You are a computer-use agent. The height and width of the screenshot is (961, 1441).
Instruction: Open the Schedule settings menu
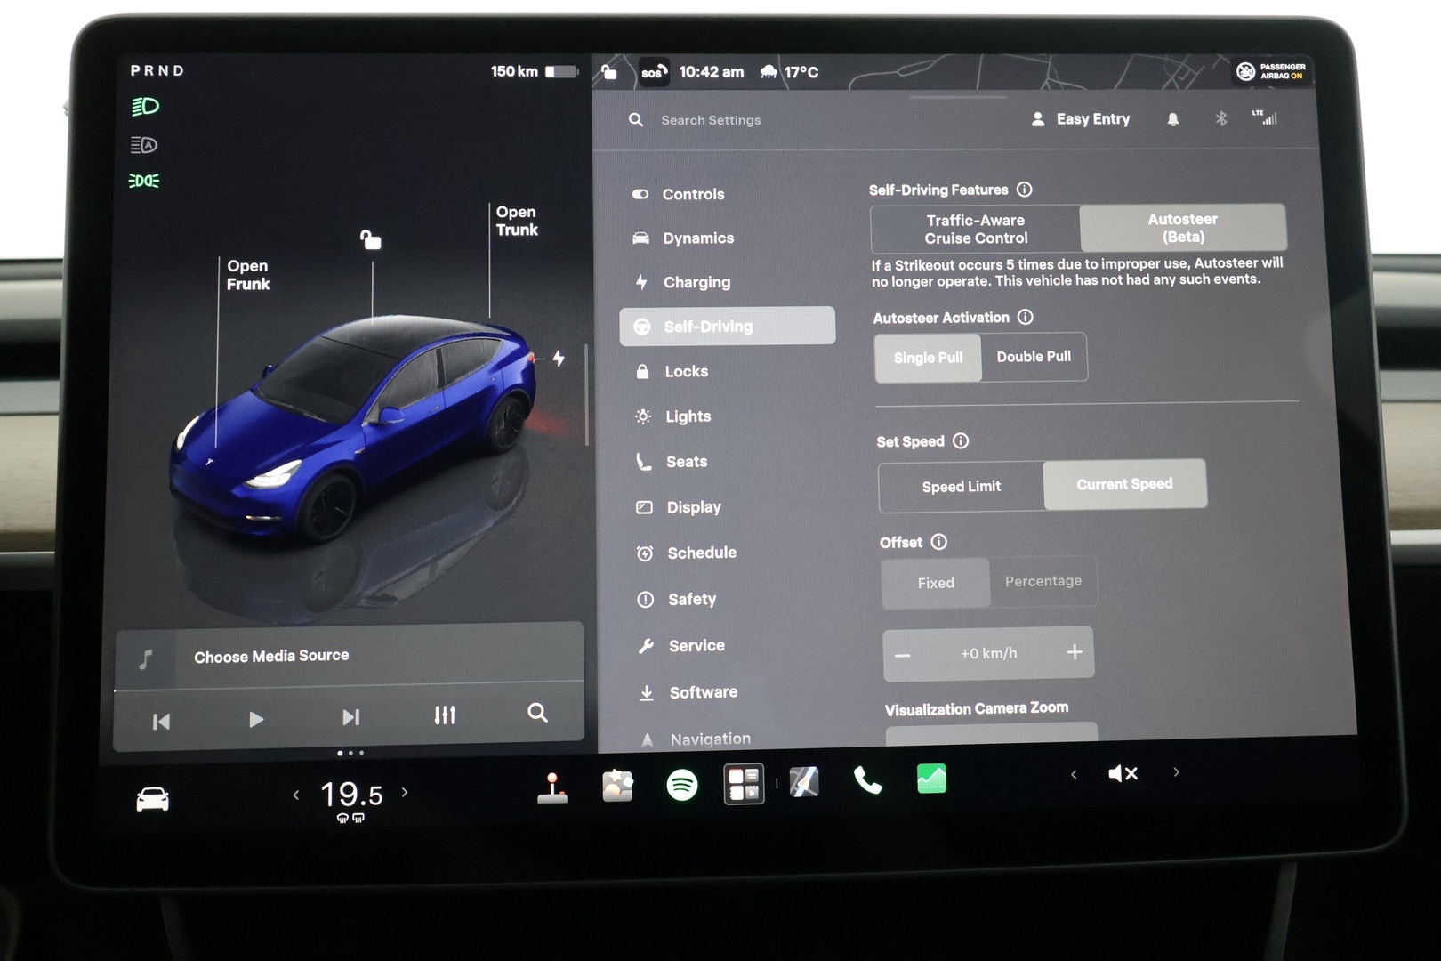point(687,553)
